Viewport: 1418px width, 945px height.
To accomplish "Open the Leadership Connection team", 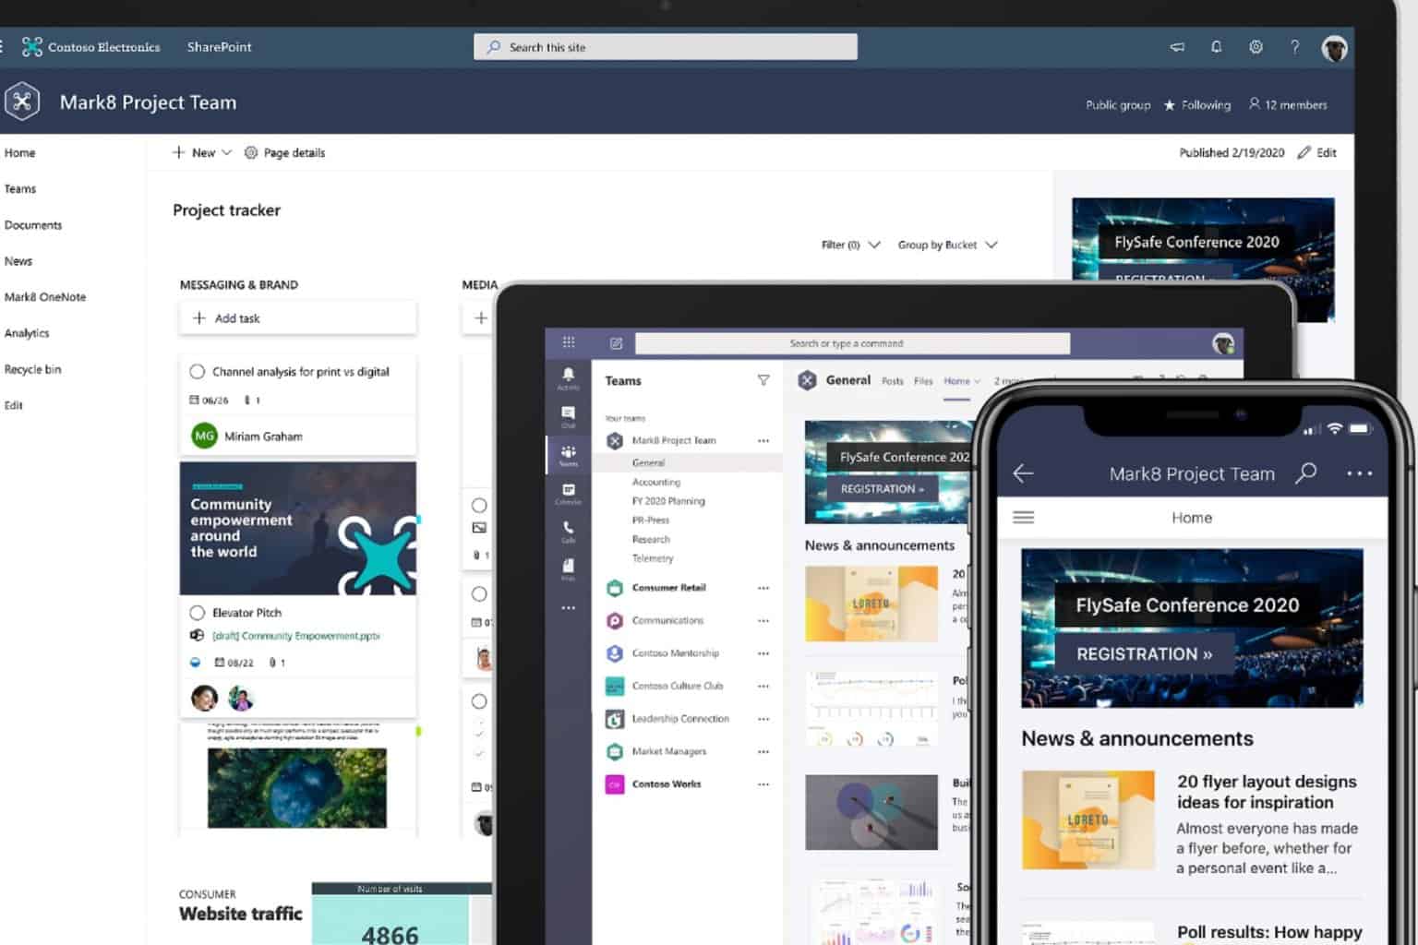I will click(680, 719).
